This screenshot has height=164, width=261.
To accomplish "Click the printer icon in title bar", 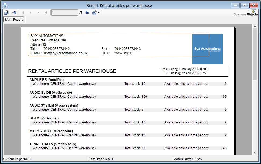I will click(5, 5).
